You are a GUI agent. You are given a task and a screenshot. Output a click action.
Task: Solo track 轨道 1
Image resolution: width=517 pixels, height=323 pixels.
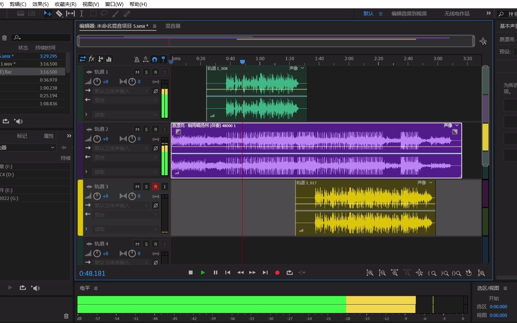[x=146, y=72]
